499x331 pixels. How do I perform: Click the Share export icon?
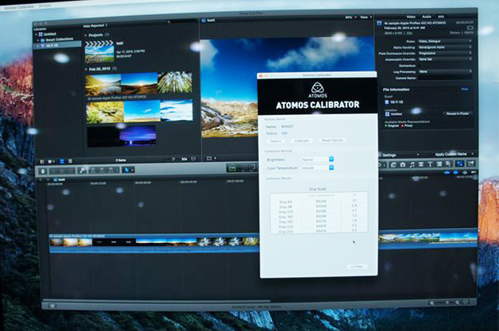coord(471,163)
